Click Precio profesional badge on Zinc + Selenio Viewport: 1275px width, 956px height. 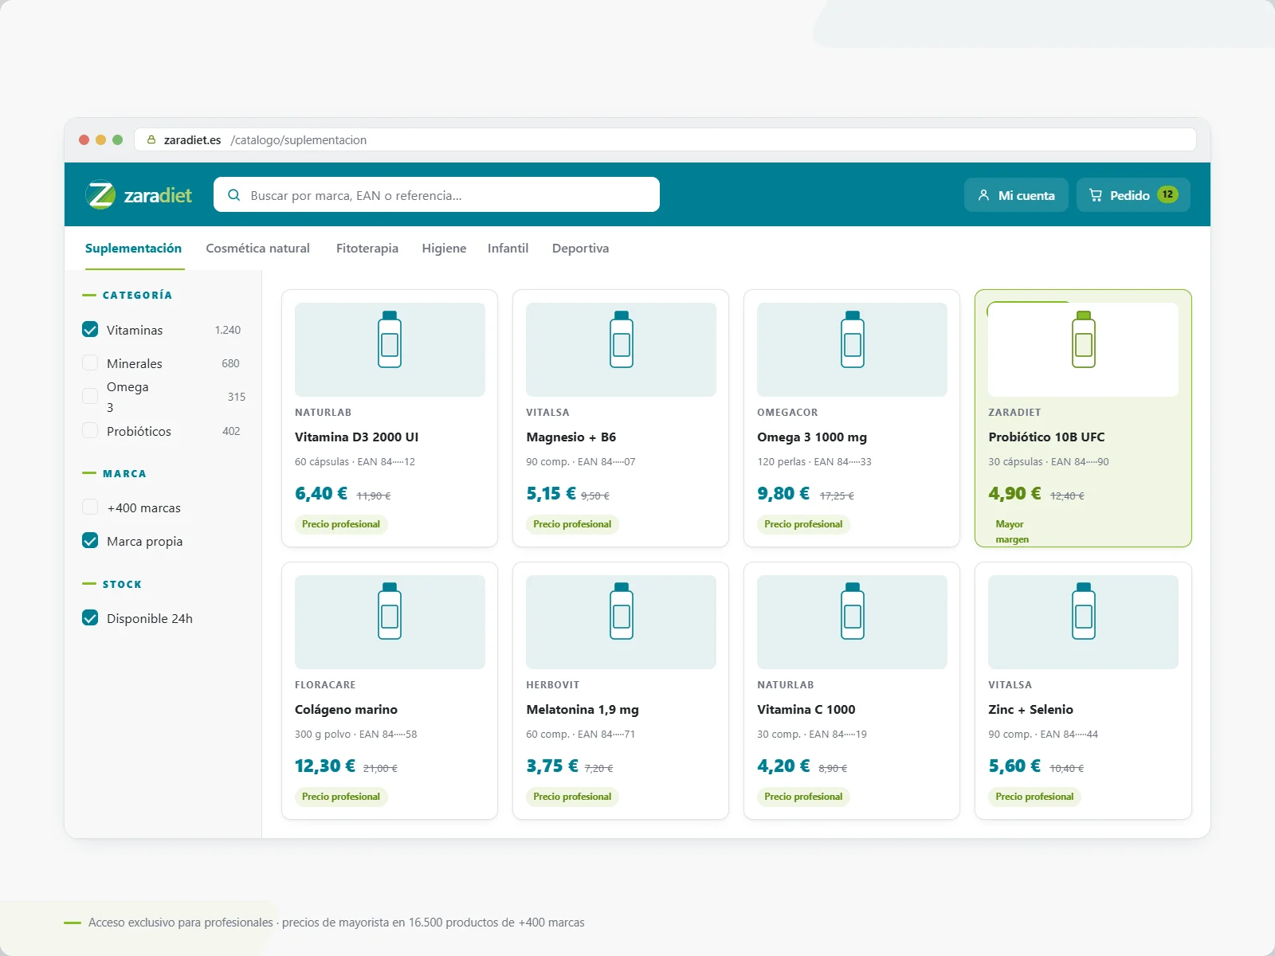(1034, 797)
